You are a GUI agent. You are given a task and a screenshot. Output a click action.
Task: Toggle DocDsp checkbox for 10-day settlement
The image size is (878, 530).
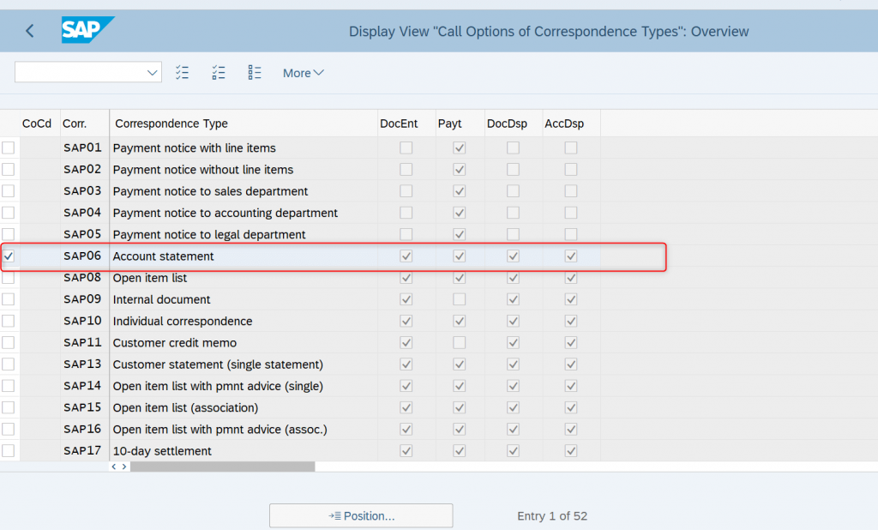[513, 450]
